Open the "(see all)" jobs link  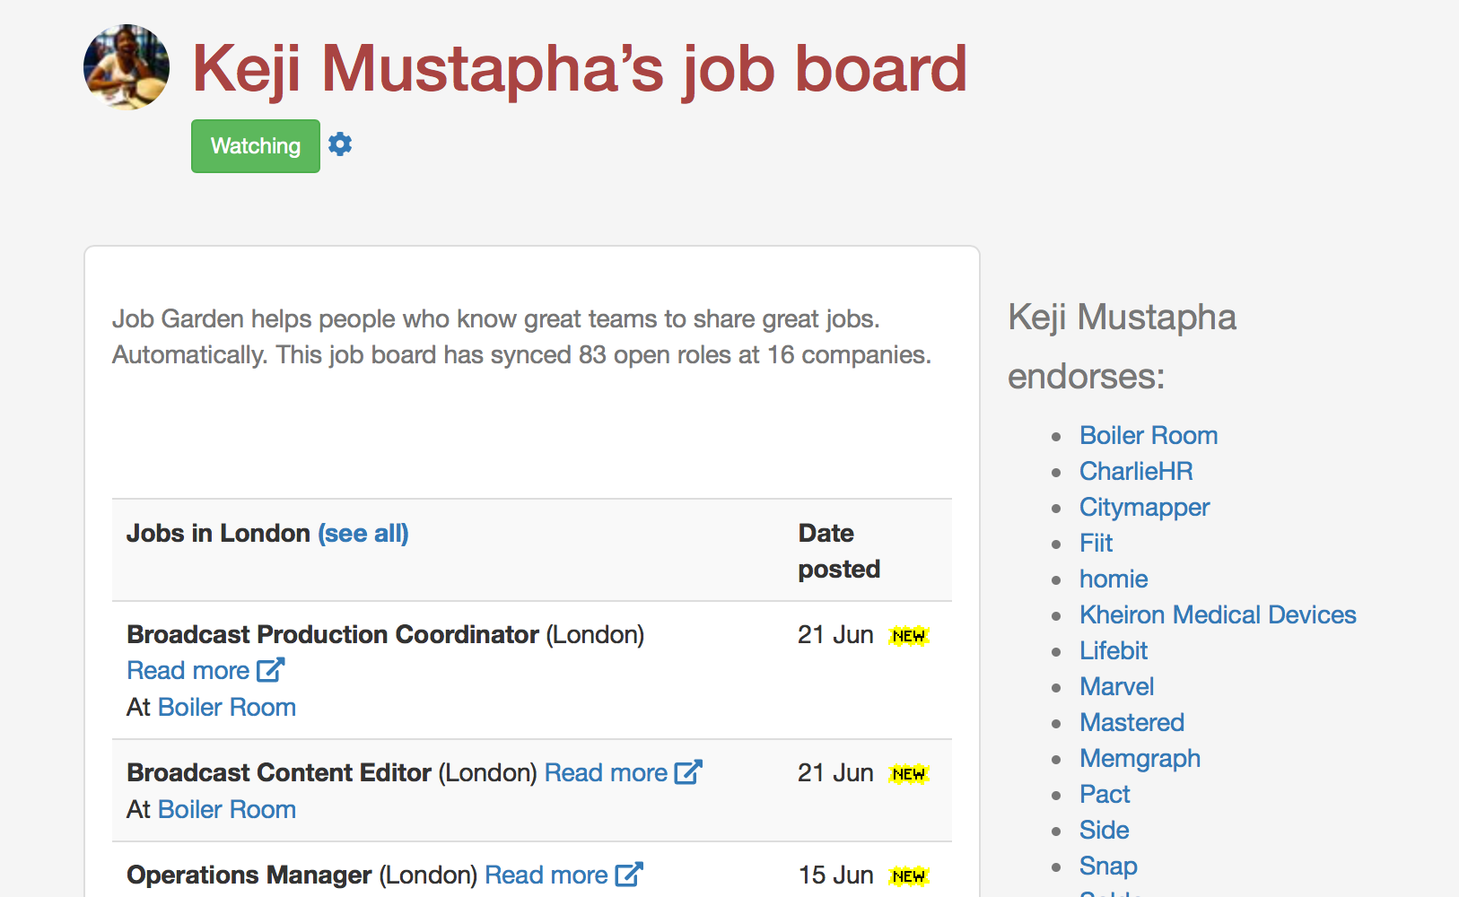(363, 534)
